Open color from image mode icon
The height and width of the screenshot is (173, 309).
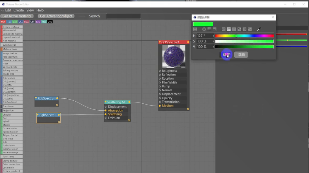[214, 29]
